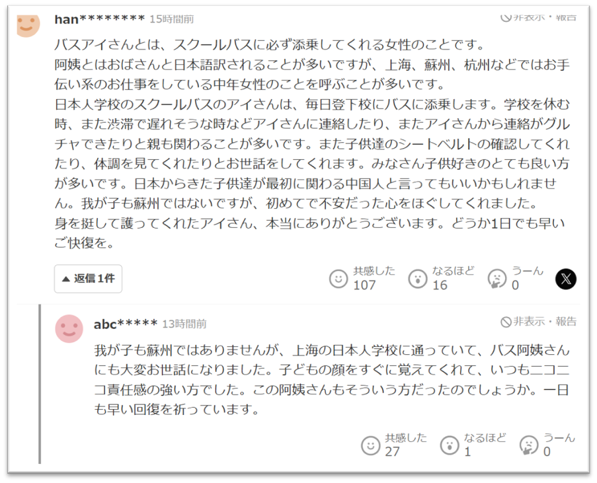The height and width of the screenshot is (483, 597).
Task: Click the 共感した smiley on han's comment
Action: [338, 279]
